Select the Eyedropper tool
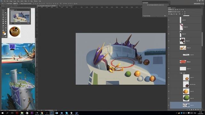 coord(6,15)
